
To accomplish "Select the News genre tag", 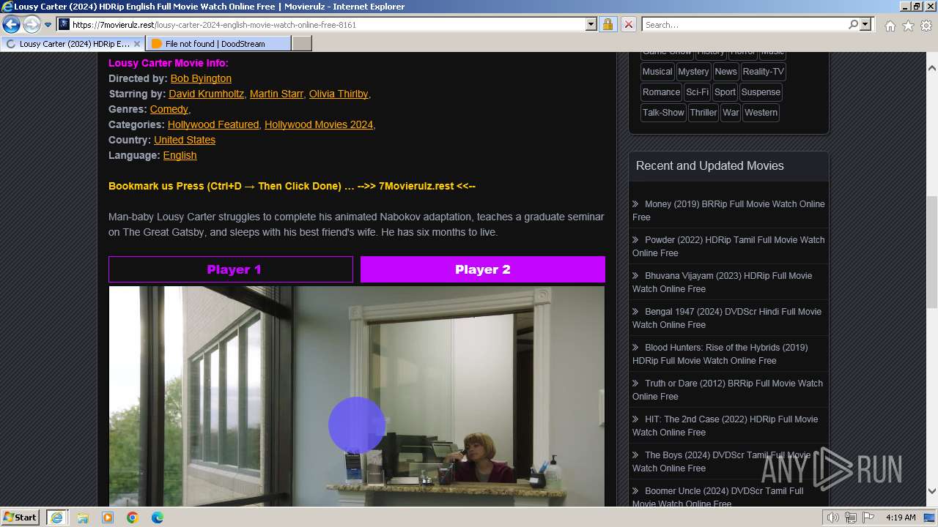I will pos(725,72).
